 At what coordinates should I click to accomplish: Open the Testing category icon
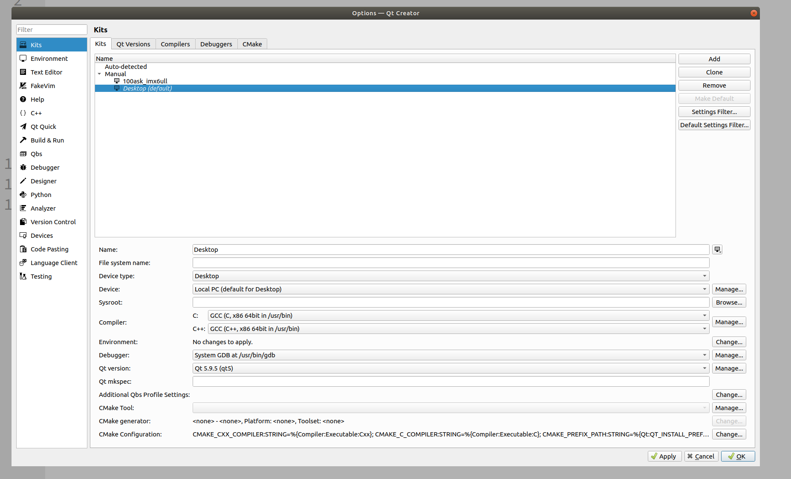pyautogui.click(x=23, y=276)
